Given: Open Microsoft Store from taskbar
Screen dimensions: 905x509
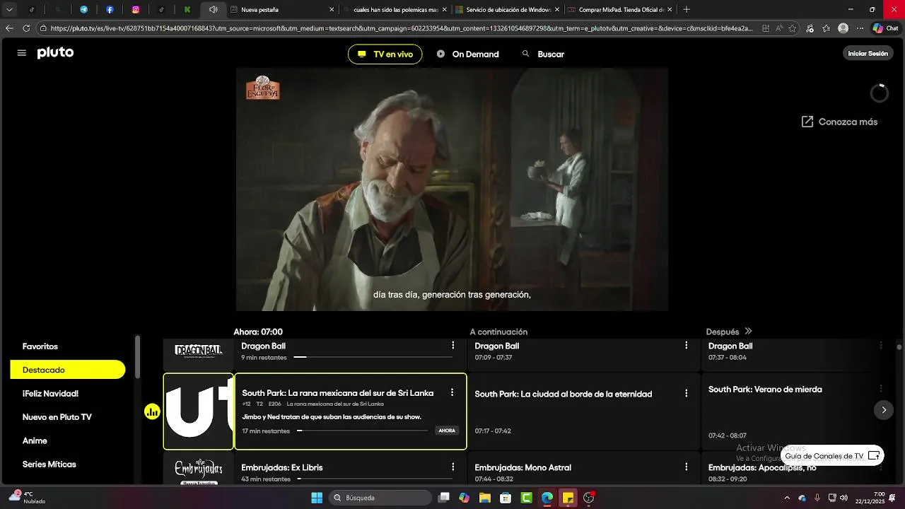Looking at the screenshot, I should 506,498.
